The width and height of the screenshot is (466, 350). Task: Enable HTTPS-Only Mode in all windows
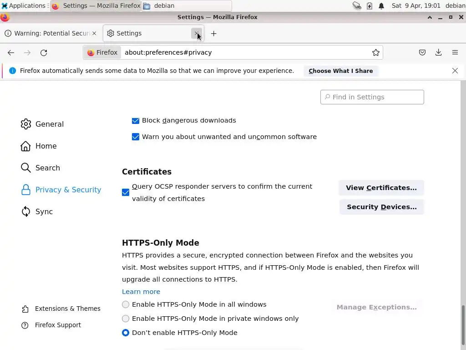click(x=126, y=304)
